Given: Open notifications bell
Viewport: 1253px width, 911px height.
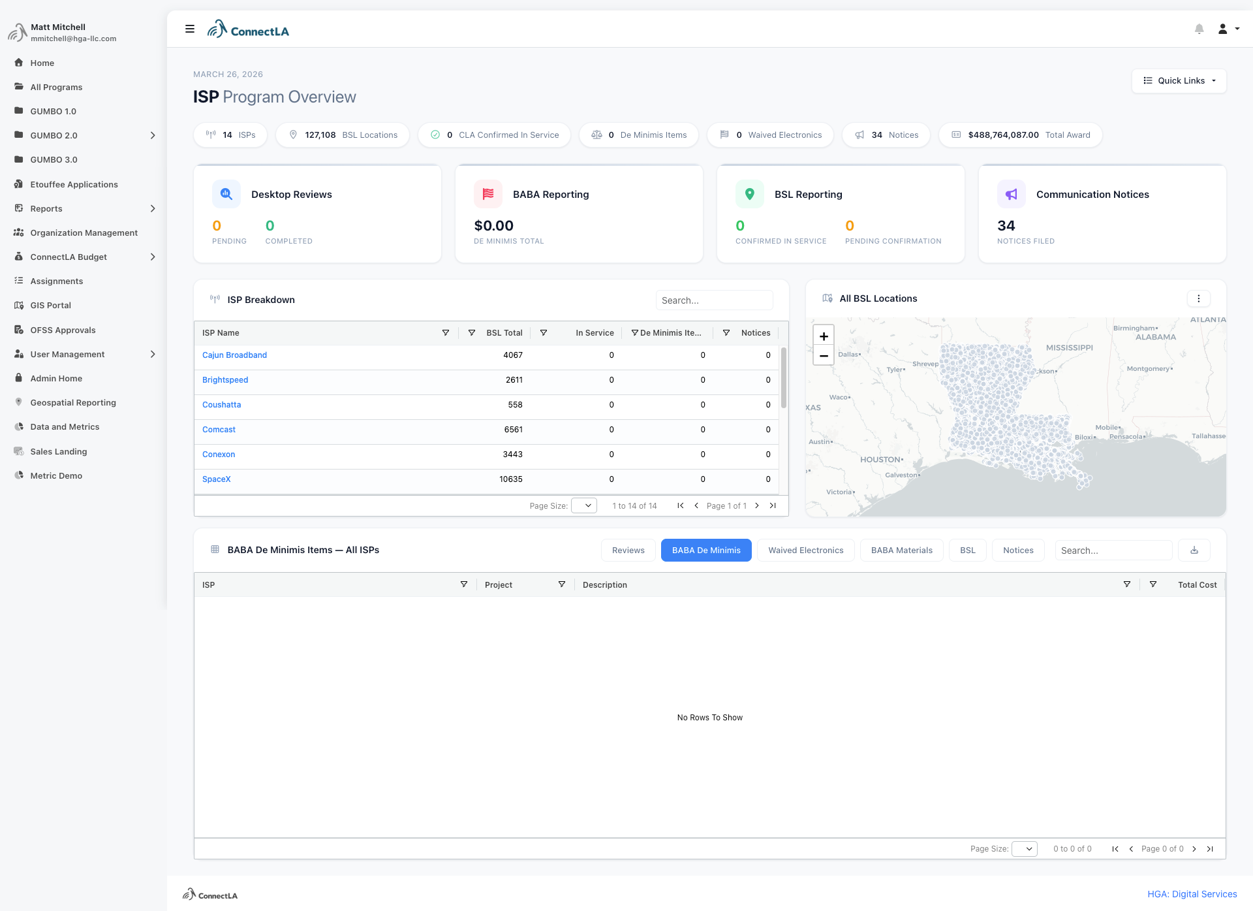Looking at the screenshot, I should pos(1199,29).
